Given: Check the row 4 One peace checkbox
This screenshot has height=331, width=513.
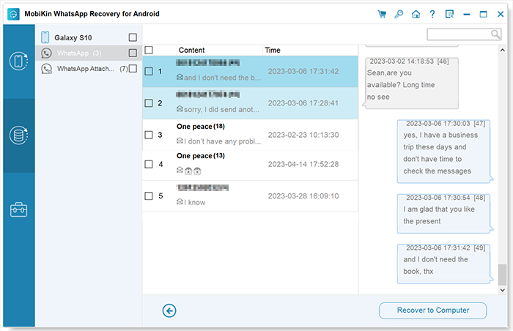Looking at the screenshot, I should click(x=149, y=164).
